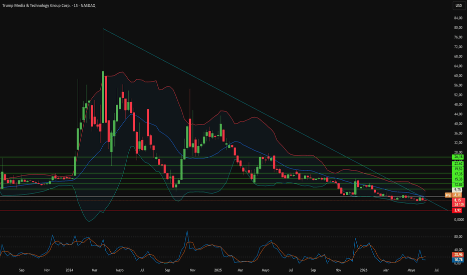
Task: Click the orange Pre pre-market tag
Action: (x=448, y=195)
